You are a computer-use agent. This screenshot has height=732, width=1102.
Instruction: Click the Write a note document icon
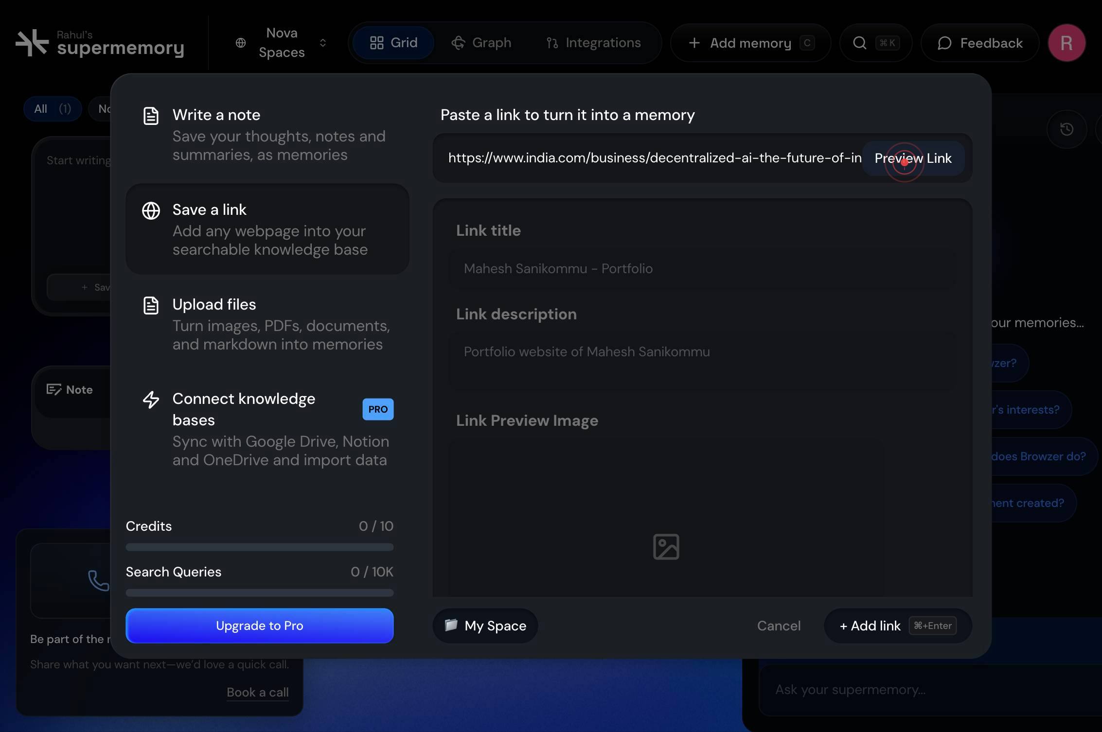pyautogui.click(x=151, y=116)
